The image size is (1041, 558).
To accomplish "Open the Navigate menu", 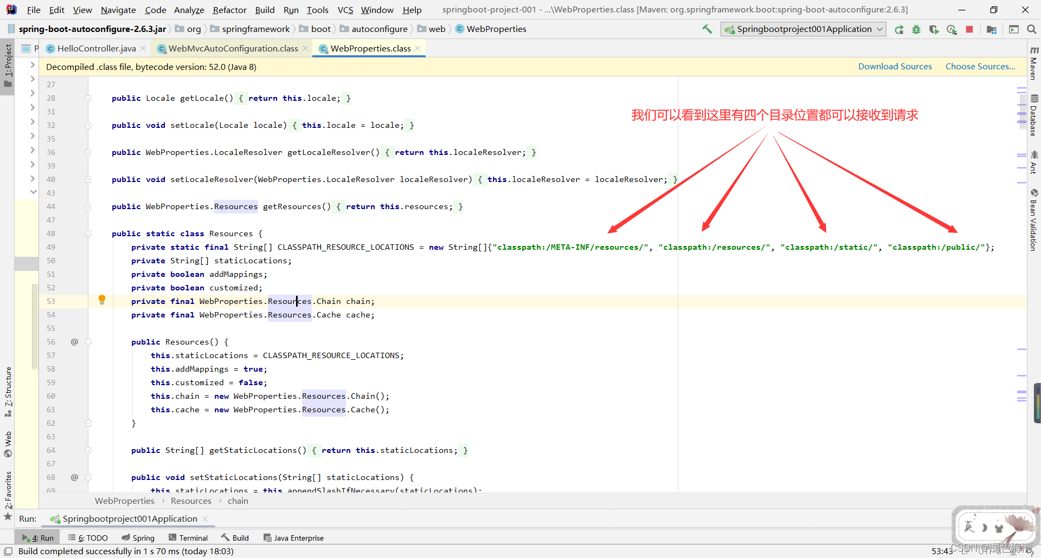I will pos(118,10).
